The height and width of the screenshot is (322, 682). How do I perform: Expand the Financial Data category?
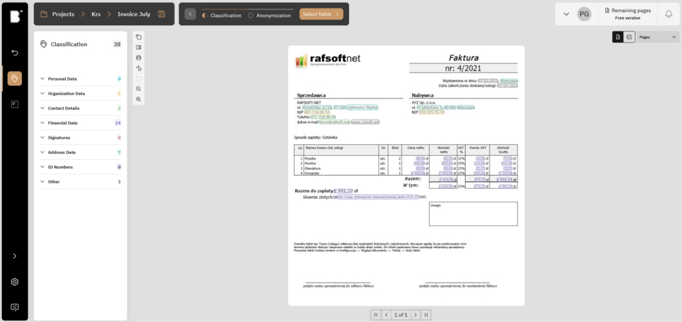coord(43,123)
